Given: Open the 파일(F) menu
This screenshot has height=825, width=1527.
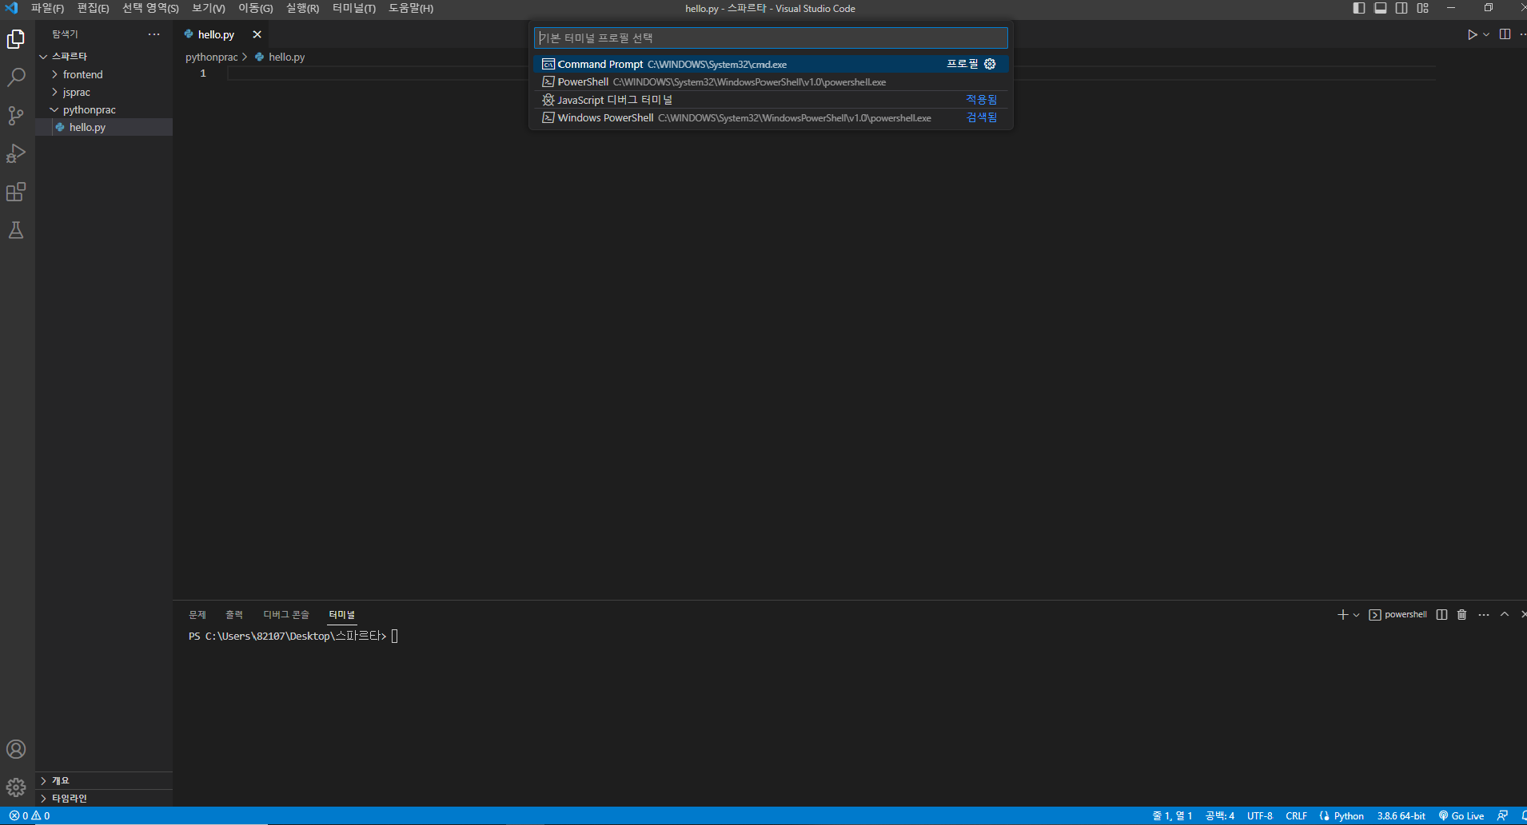Looking at the screenshot, I should click(47, 8).
